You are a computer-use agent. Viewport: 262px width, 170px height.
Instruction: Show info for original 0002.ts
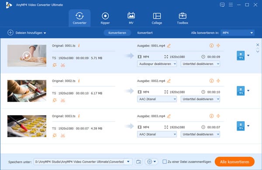point(79,81)
